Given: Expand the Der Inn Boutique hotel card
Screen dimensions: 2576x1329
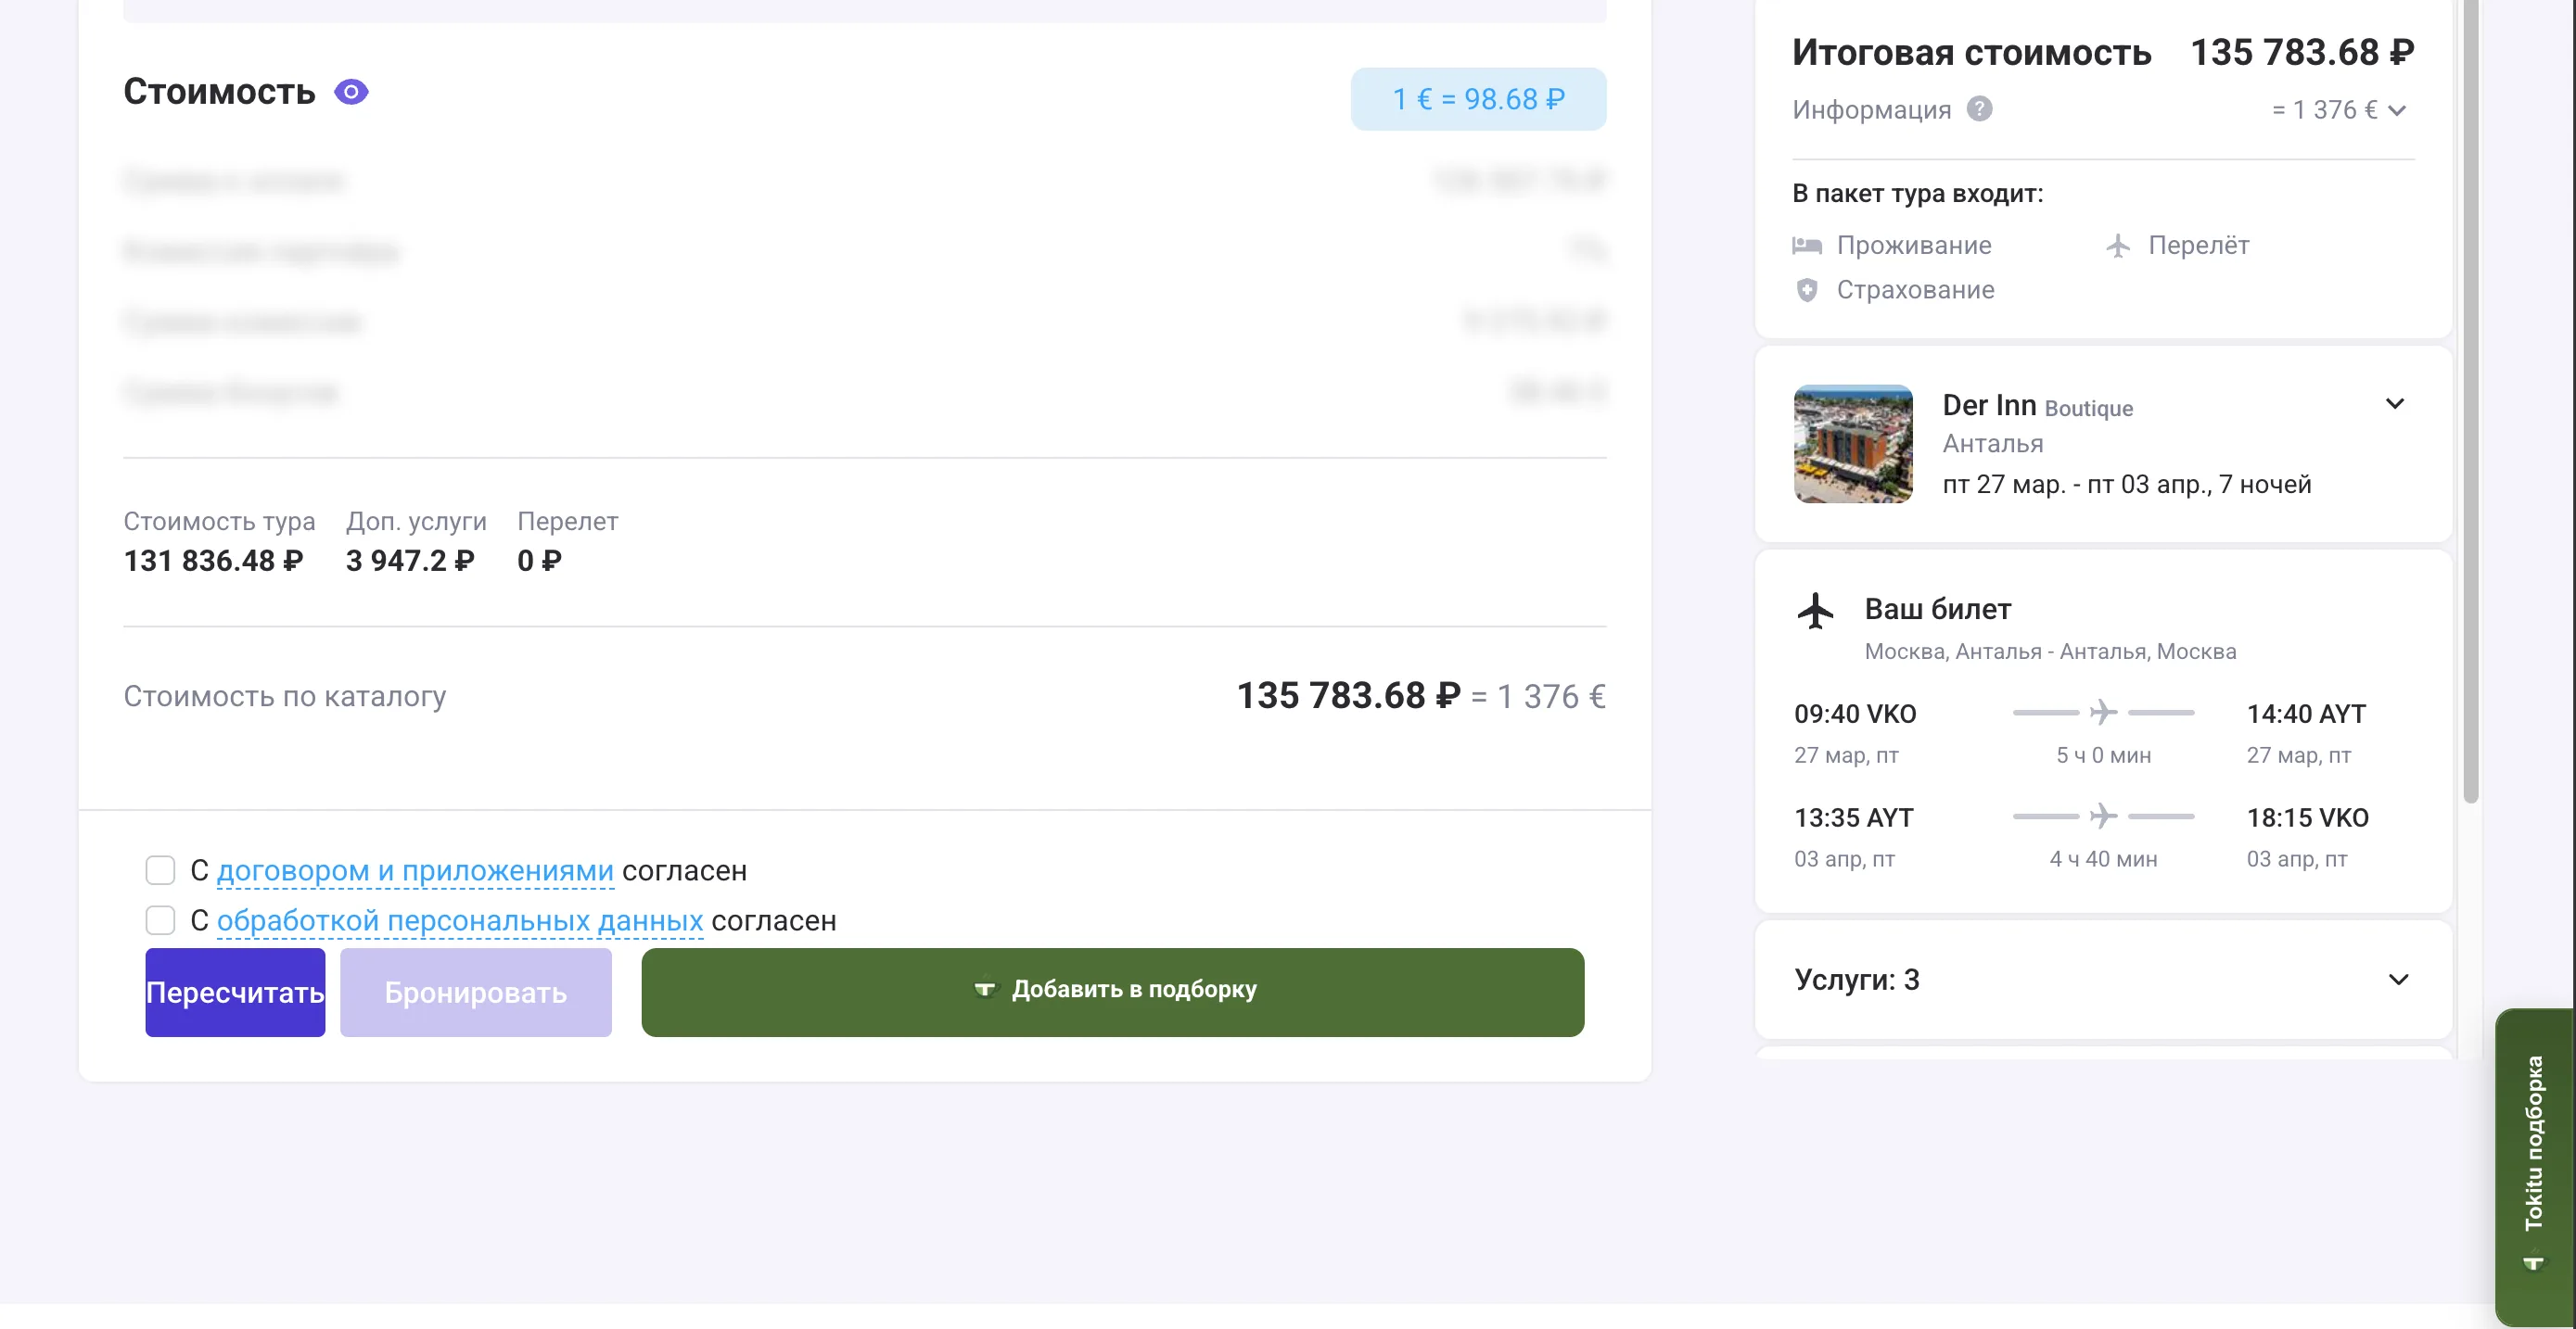Looking at the screenshot, I should [2394, 404].
